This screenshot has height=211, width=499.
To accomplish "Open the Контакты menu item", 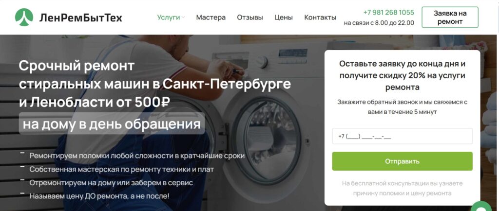I will (320, 18).
